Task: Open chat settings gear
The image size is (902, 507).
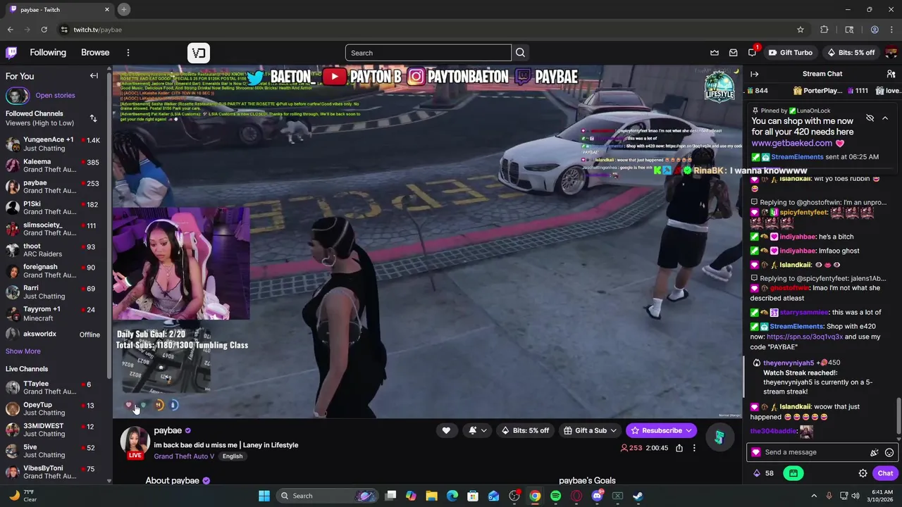Action: click(863, 473)
